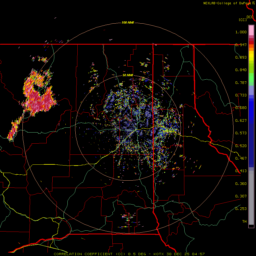Screen dimensions: 256x256
Task: Click the TH threshold label
Action: pyautogui.click(x=244, y=222)
